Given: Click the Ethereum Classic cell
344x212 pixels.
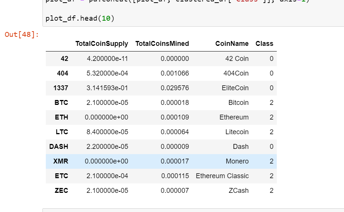Looking at the screenshot, I should [x=222, y=176].
